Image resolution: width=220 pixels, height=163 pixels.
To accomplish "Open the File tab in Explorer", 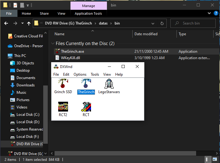I will point(9,13).
